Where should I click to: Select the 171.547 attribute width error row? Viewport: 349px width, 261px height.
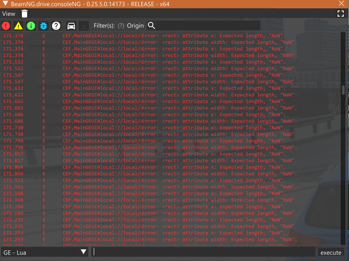(x=171, y=81)
